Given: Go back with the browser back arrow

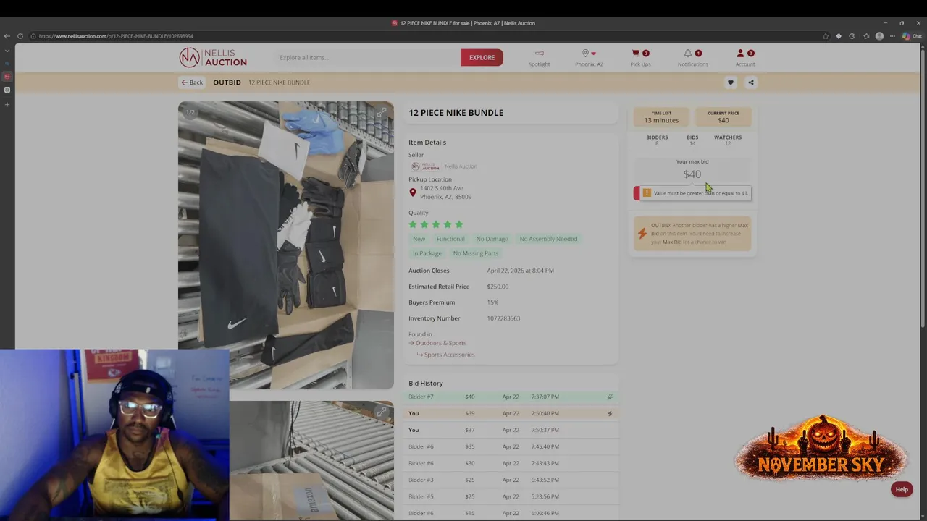Looking at the screenshot, I should [7, 36].
